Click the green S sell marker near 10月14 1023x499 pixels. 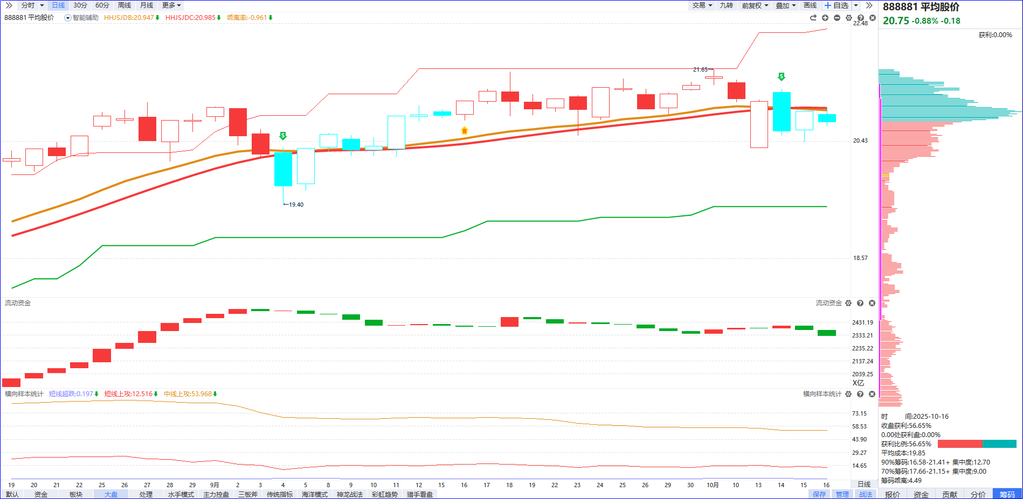pos(782,76)
